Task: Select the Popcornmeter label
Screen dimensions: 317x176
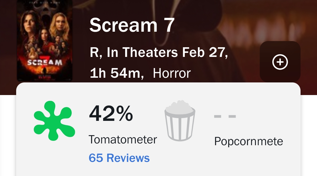Action: [x=248, y=141]
